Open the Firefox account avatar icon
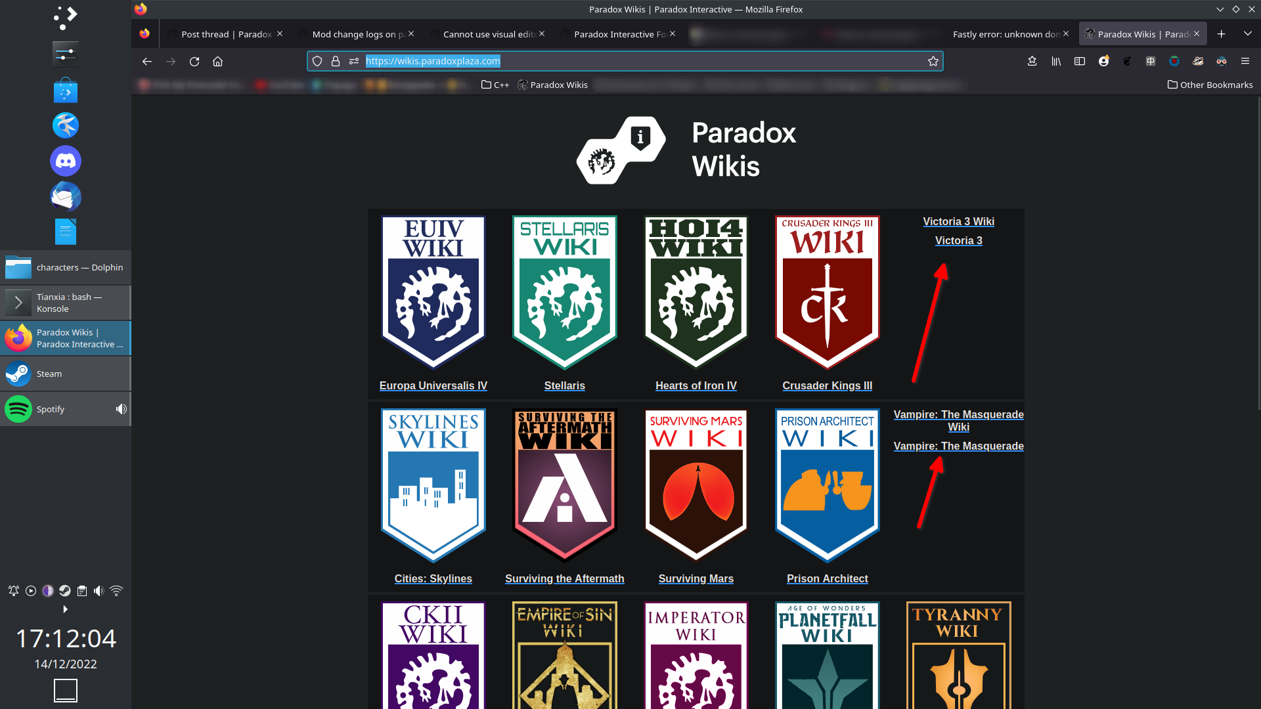The image size is (1261, 709). pyautogui.click(x=1103, y=61)
